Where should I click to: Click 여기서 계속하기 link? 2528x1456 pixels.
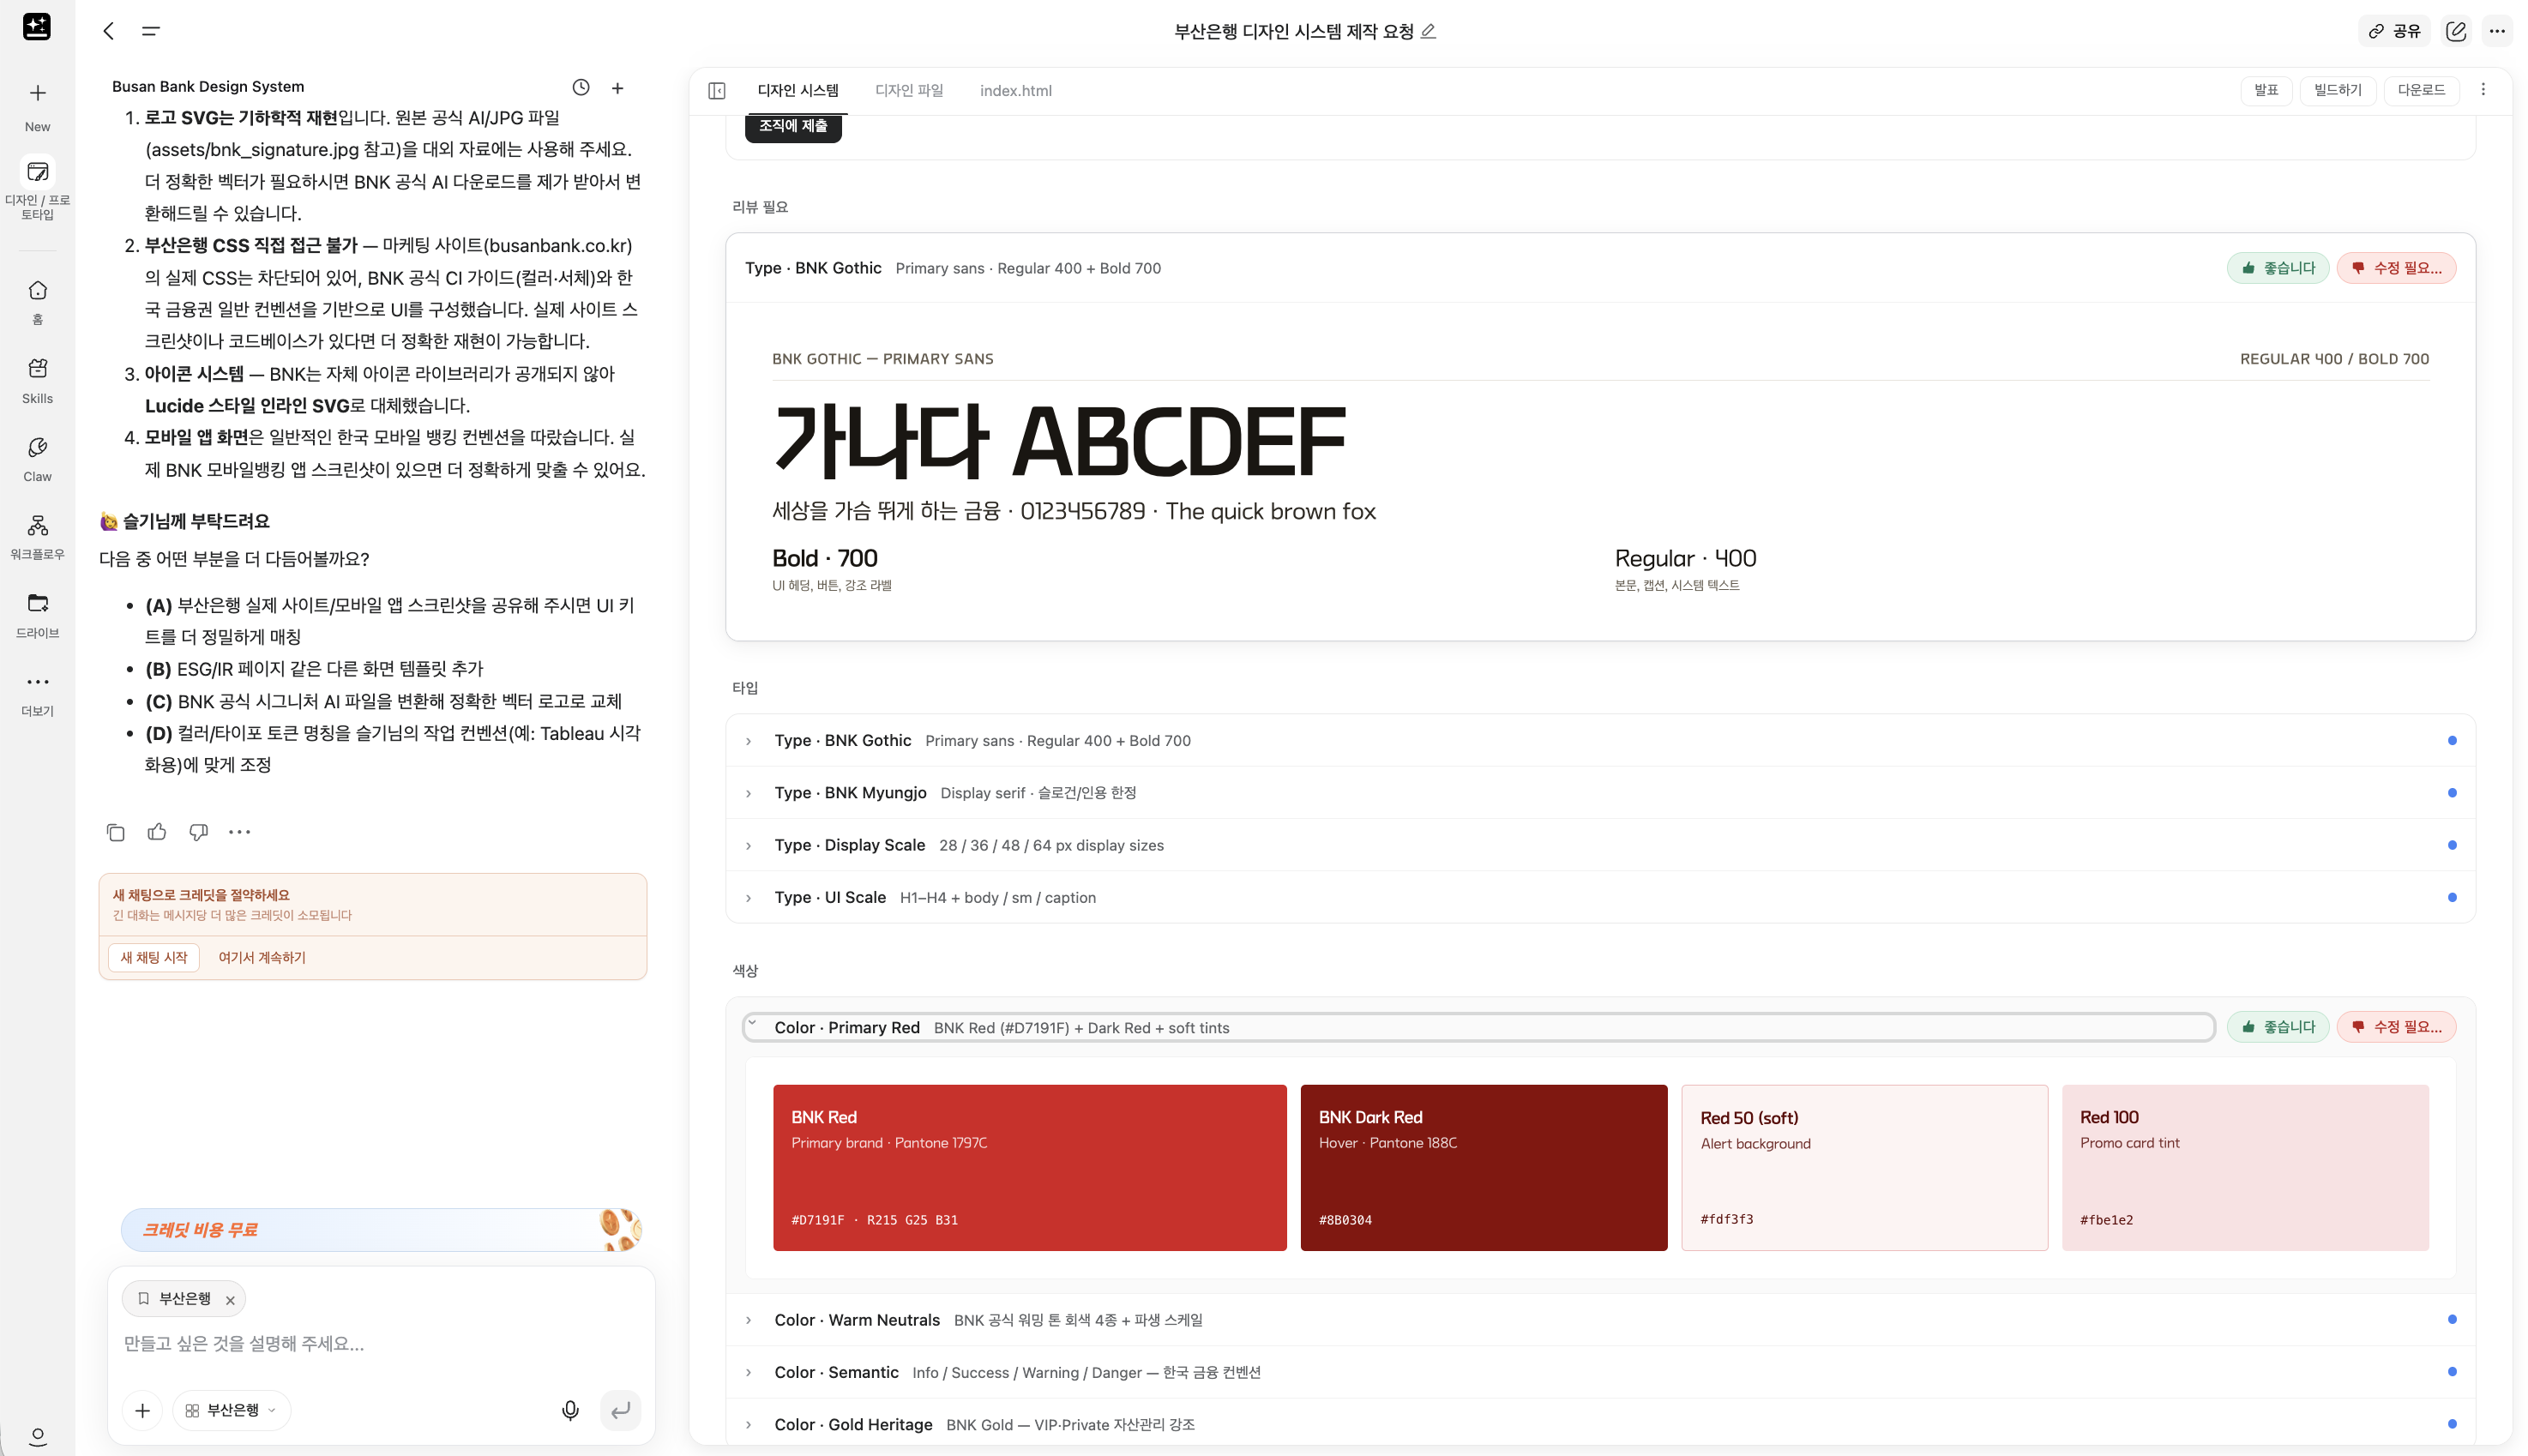click(262, 957)
